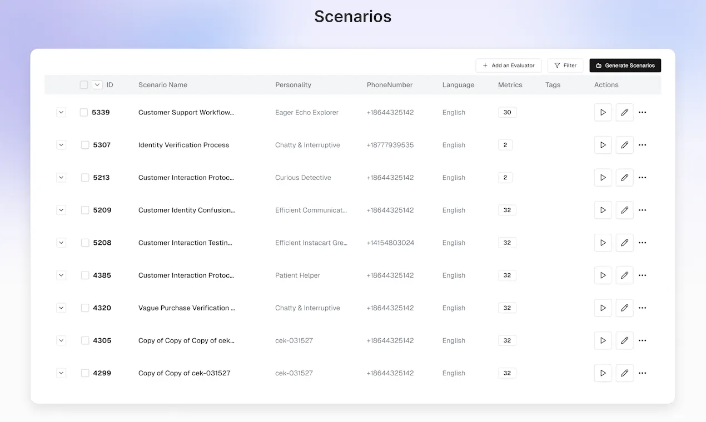Viewport: 706px width, 422px height.
Task: Open three-dot menu for scenario 4385
Action: pos(642,275)
